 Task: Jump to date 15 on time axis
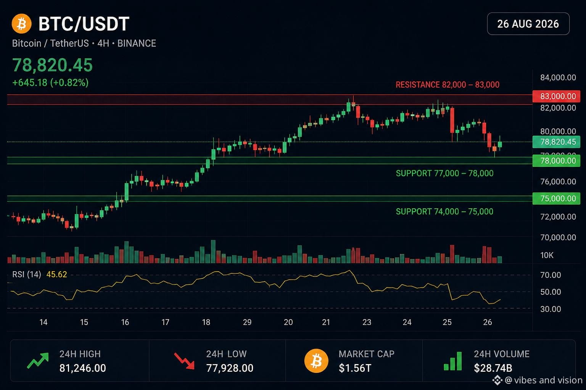click(x=84, y=322)
